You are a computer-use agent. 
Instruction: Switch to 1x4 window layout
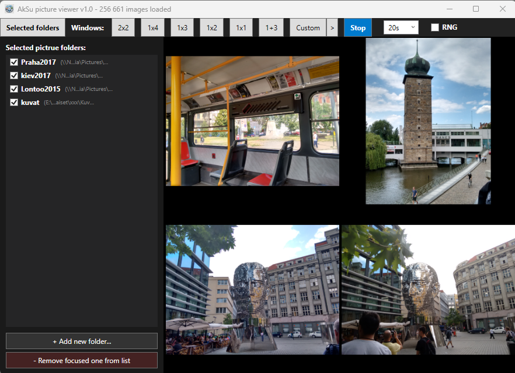153,28
